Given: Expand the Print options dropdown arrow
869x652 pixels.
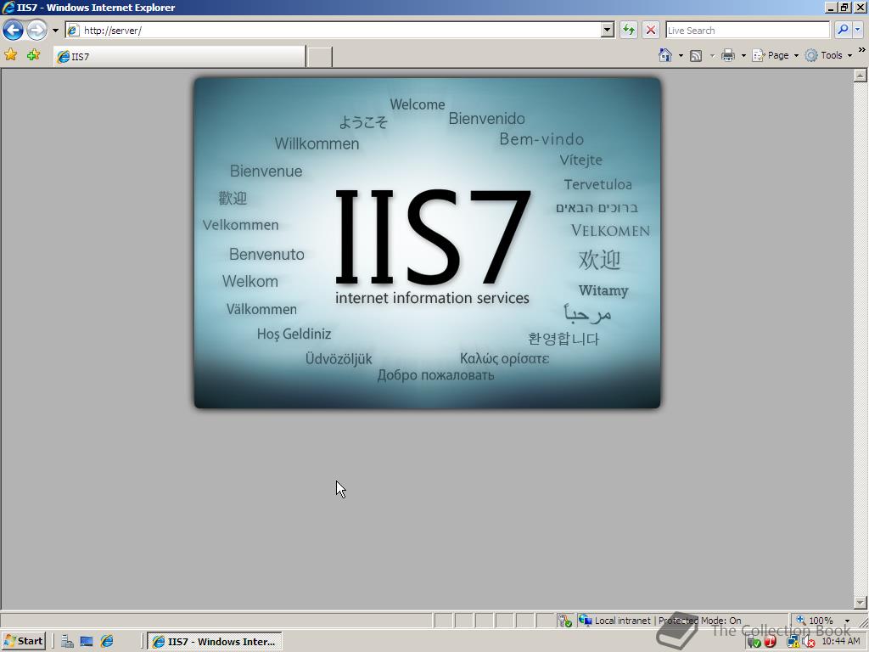Looking at the screenshot, I should click(743, 55).
